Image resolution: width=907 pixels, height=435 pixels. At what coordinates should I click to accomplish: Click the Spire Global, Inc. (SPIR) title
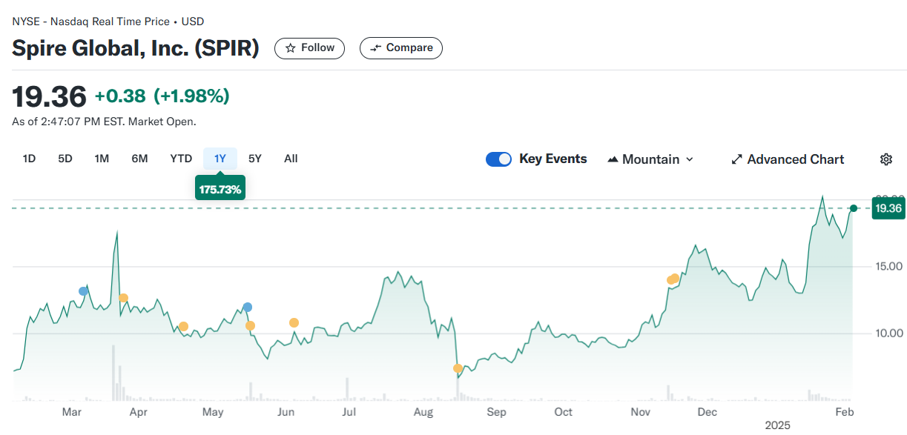(136, 49)
